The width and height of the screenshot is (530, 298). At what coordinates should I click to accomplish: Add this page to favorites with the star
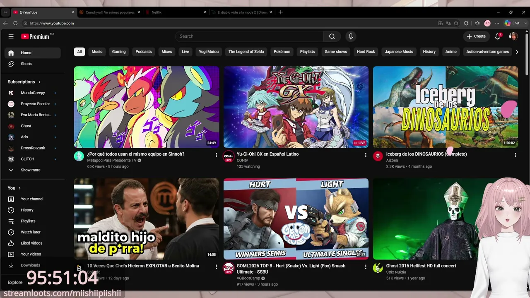(456, 23)
